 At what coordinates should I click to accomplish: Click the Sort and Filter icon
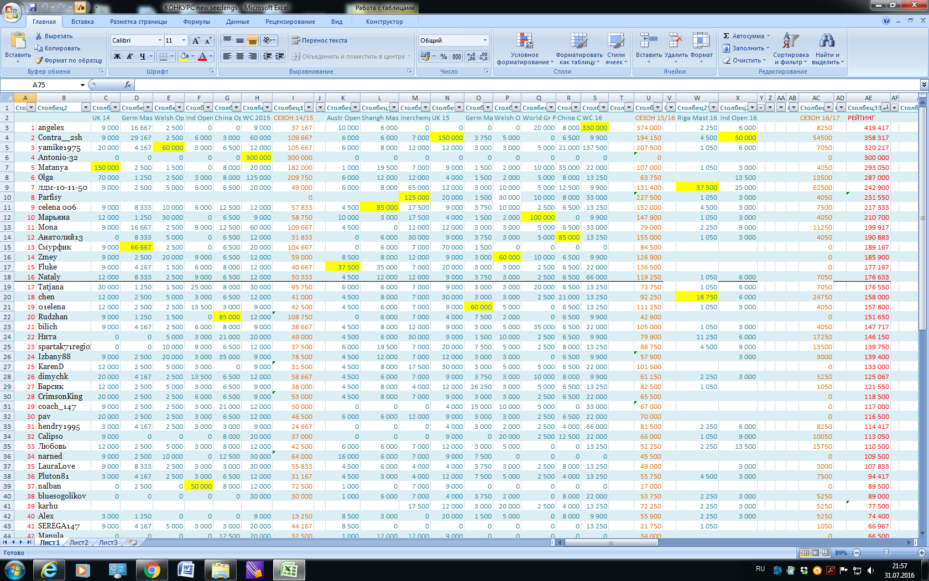(790, 41)
